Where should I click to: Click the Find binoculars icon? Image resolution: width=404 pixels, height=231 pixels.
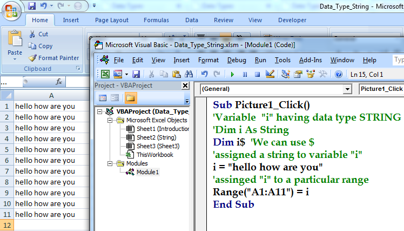pyautogui.click(x=188, y=74)
